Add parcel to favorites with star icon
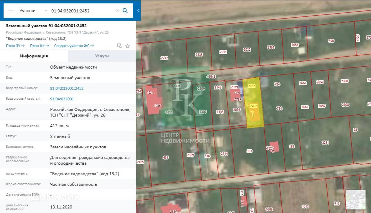This screenshot has width=371, height=213. pyautogui.click(x=128, y=46)
